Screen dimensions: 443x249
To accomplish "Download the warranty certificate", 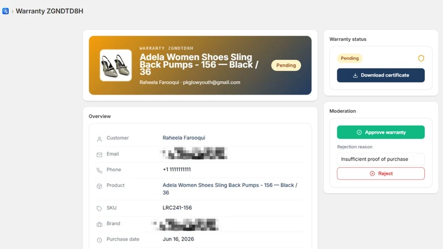I will [380, 75].
